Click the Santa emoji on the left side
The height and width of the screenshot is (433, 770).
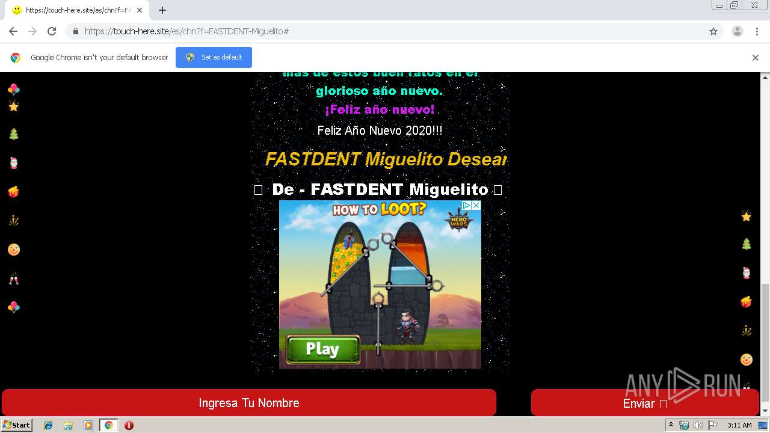coord(14,162)
